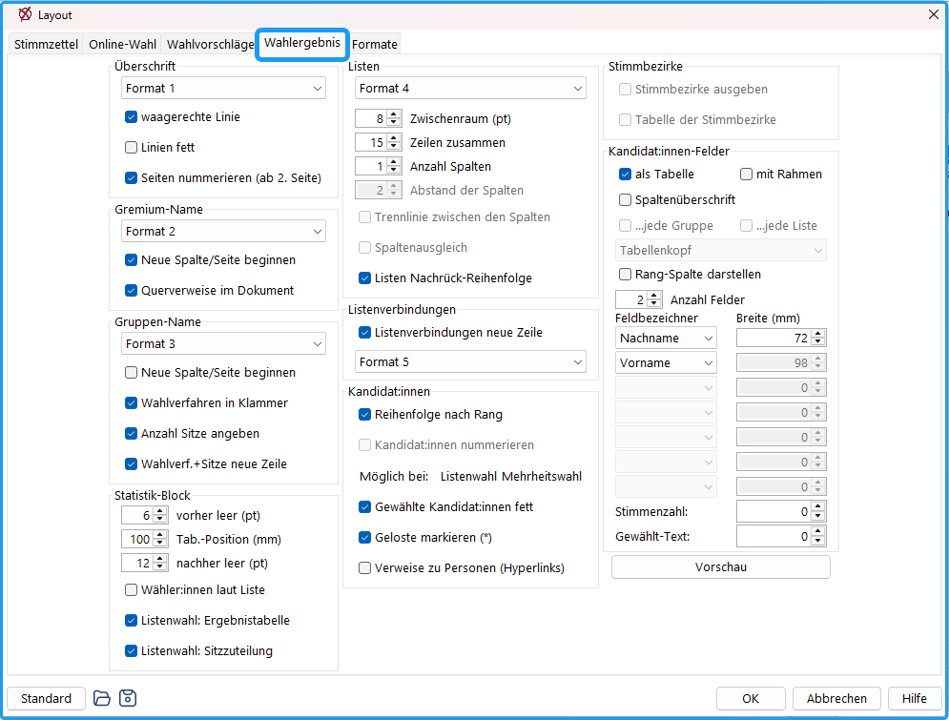Decrease Tab.-Position (mm) spinner

[160, 543]
